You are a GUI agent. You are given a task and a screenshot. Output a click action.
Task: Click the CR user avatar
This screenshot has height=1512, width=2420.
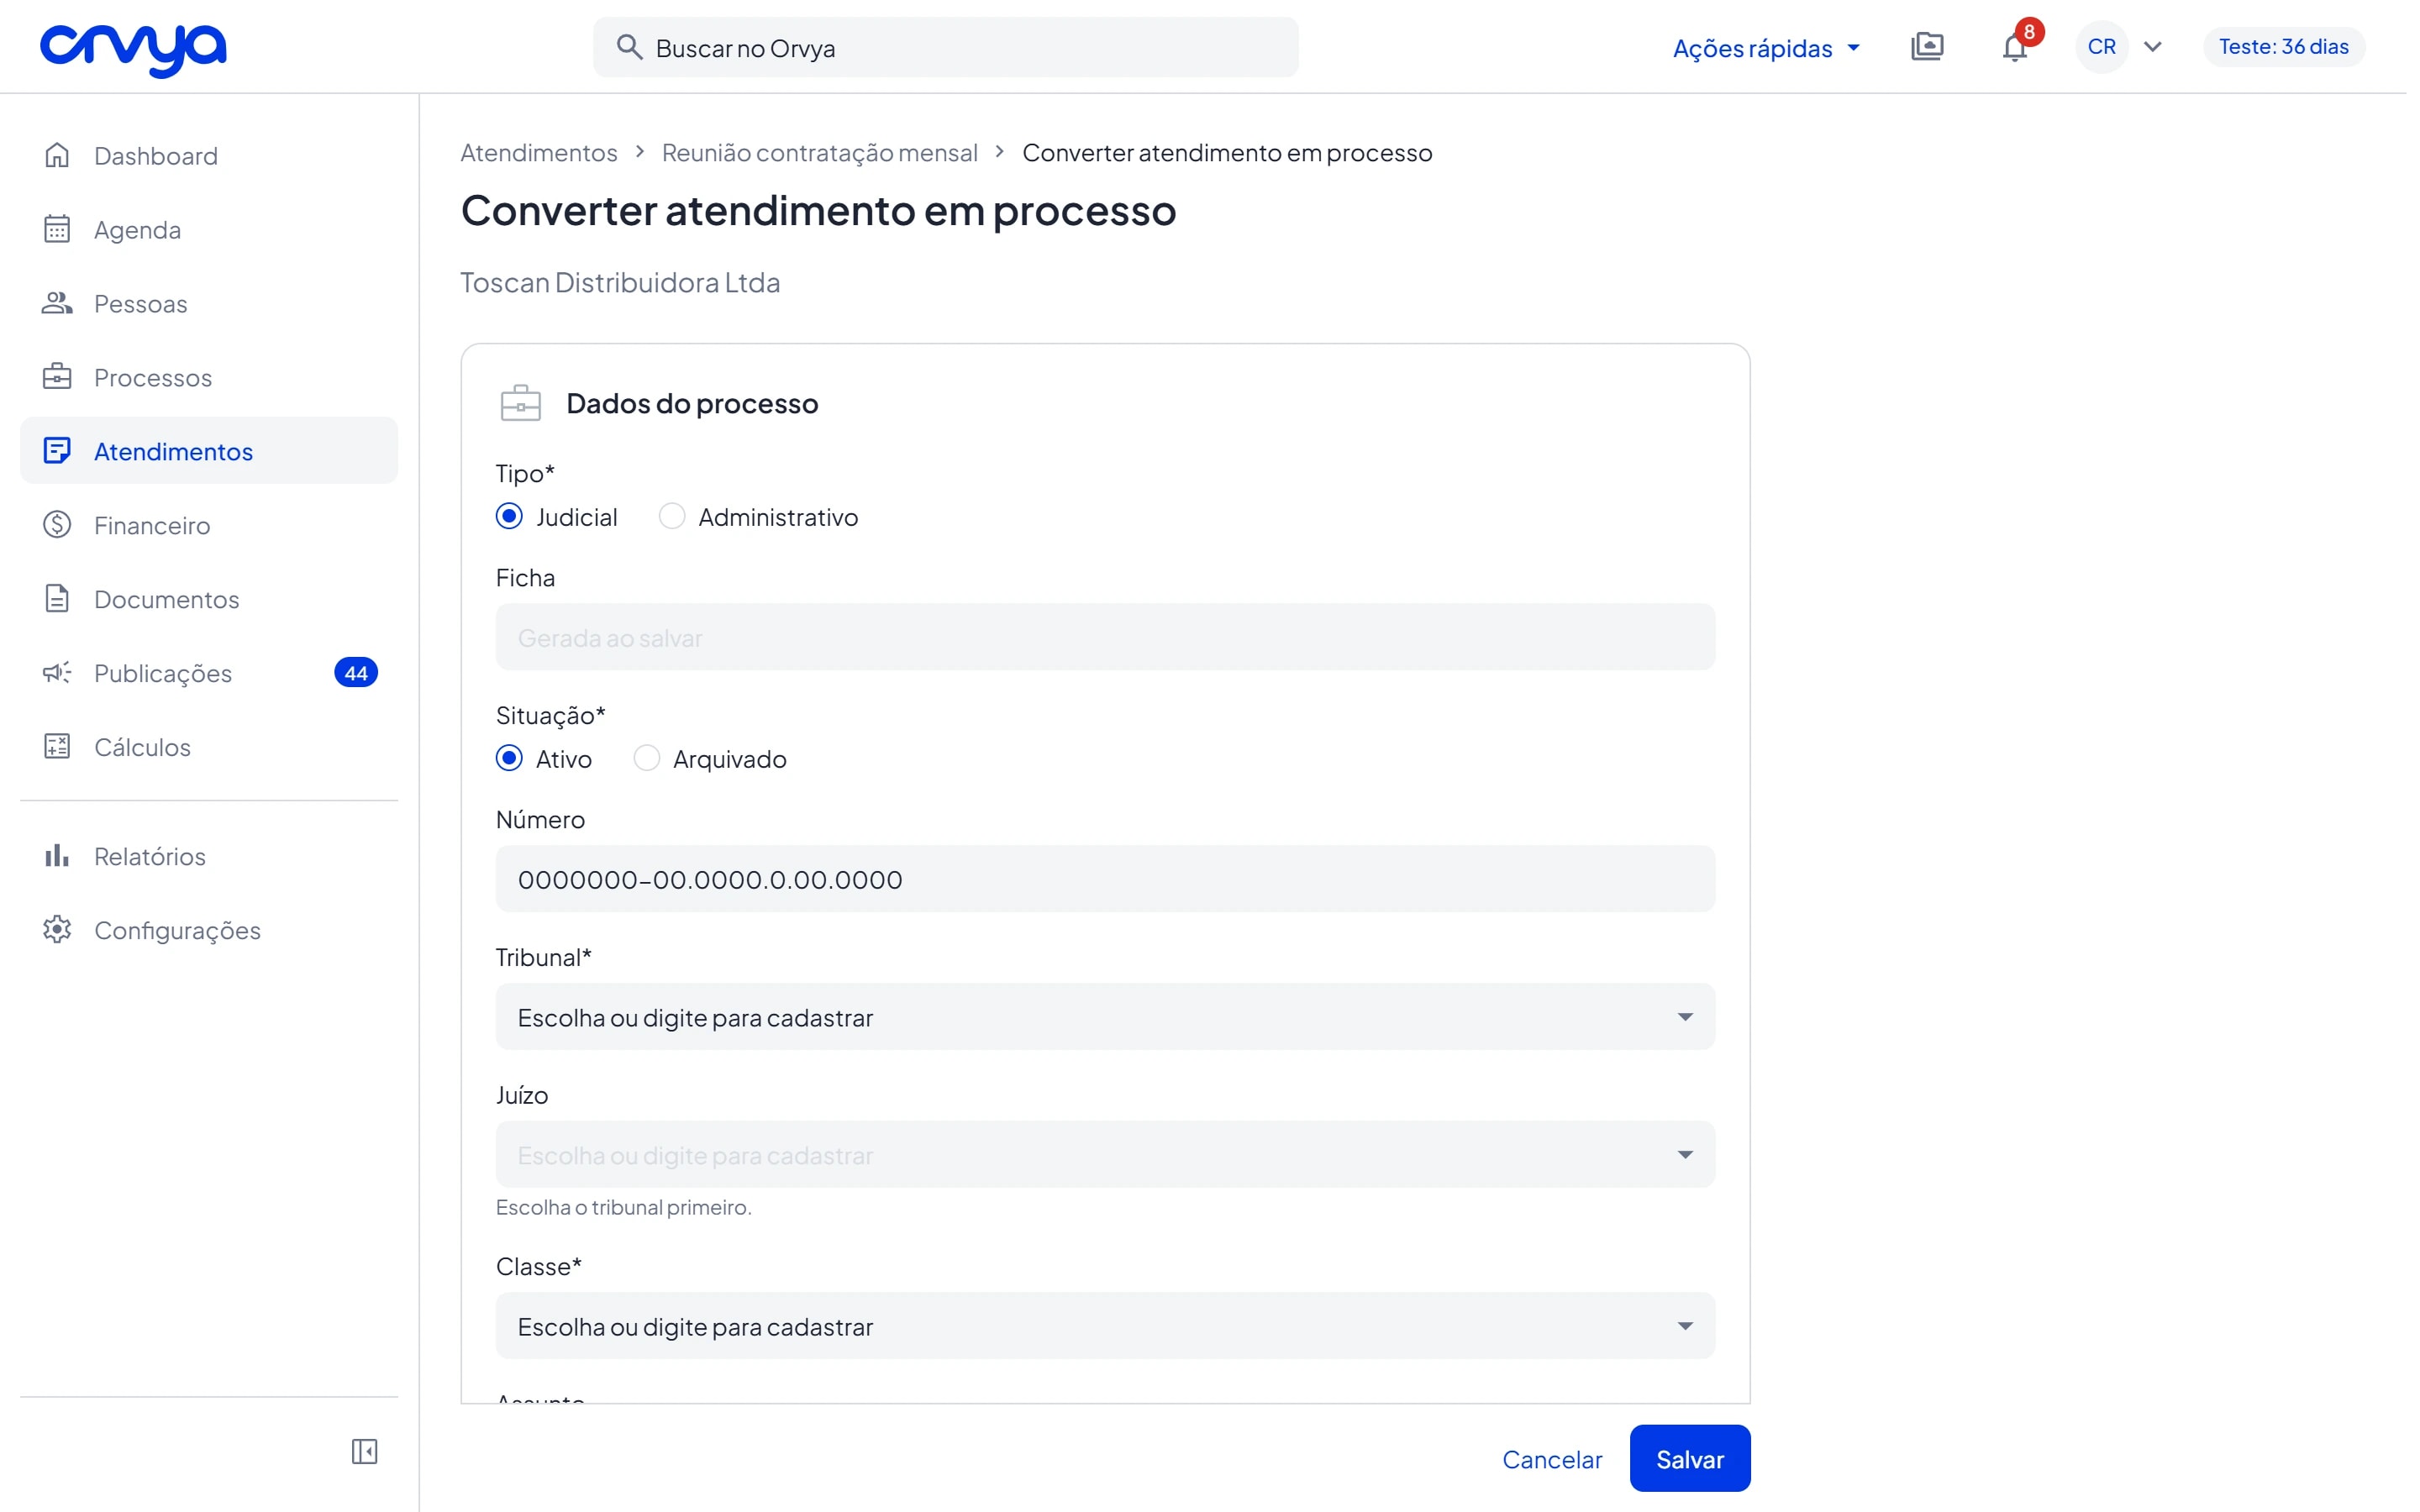pos(2101,47)
